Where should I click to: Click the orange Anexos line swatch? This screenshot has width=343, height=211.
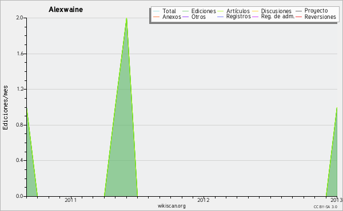tap(157, 17)
